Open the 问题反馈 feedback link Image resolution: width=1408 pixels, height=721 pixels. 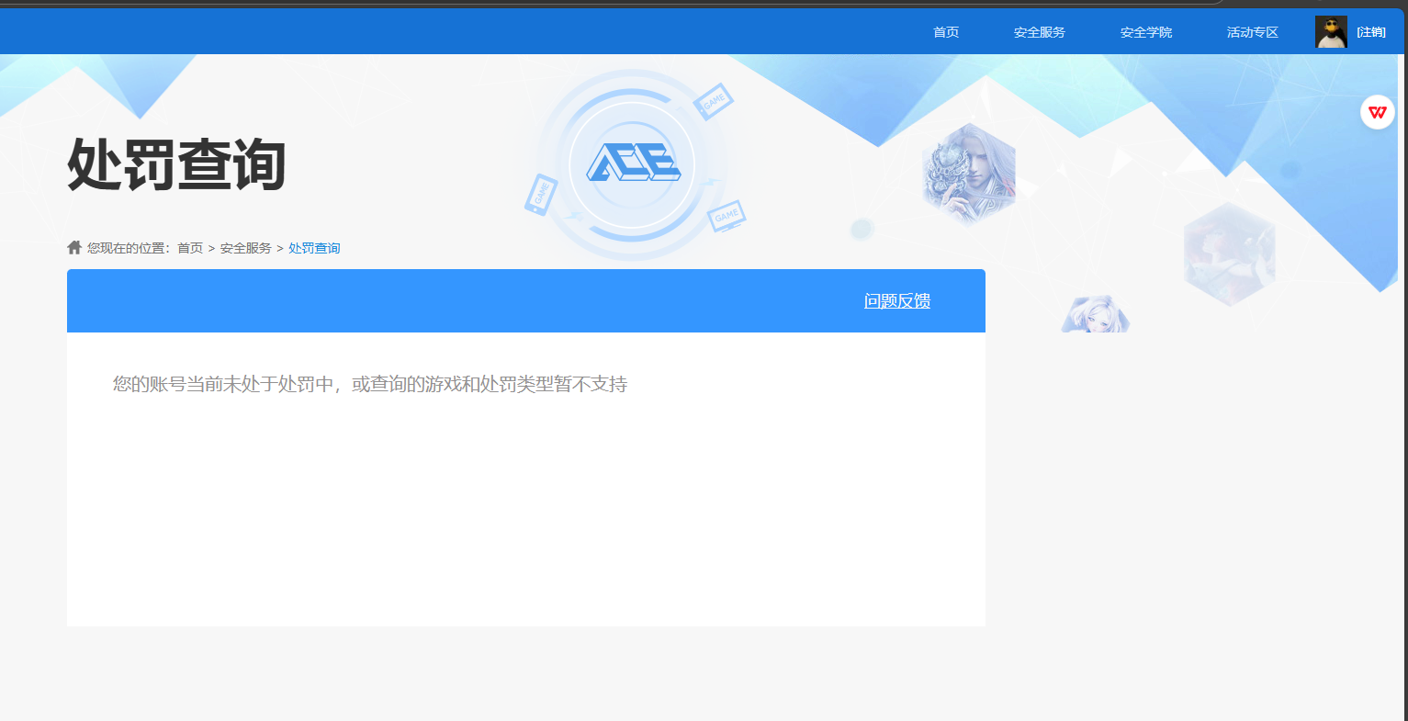tap(895, 300)
